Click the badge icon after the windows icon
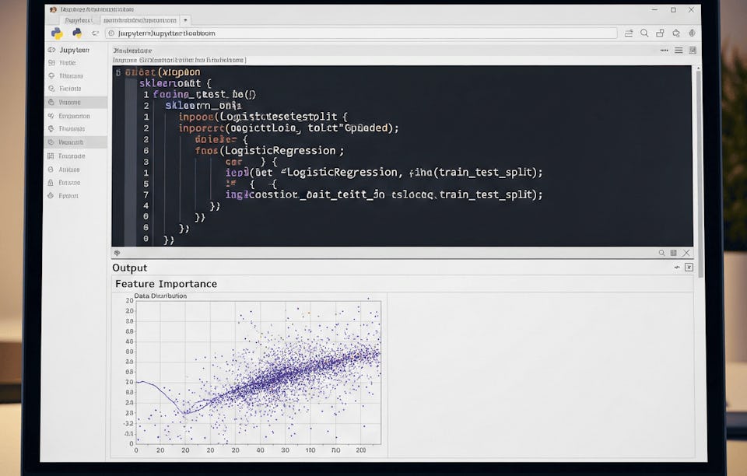 click(x=676, y=33)
